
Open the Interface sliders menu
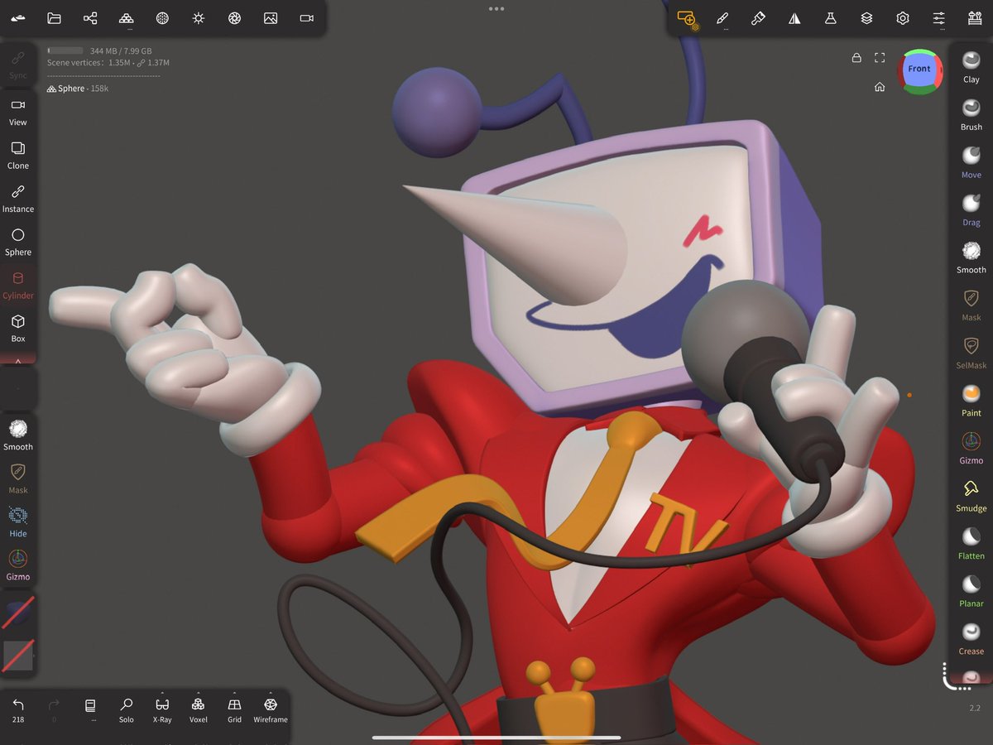[938, 18]
